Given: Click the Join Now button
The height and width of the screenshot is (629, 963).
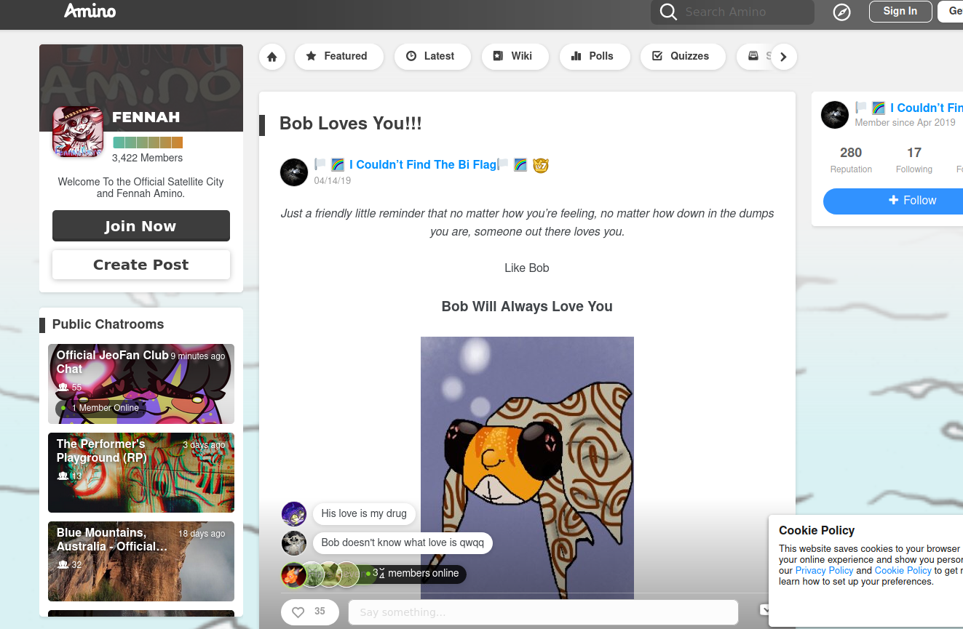Looking at the screenshot, I should pyautogui.click(x=141, y=226).
